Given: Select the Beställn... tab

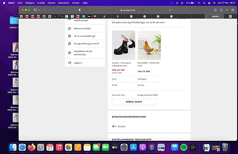Looking at the screenshot, I should point(214,17).
